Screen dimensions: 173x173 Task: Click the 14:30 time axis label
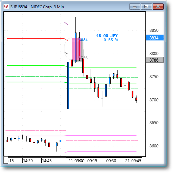point(28,161)
